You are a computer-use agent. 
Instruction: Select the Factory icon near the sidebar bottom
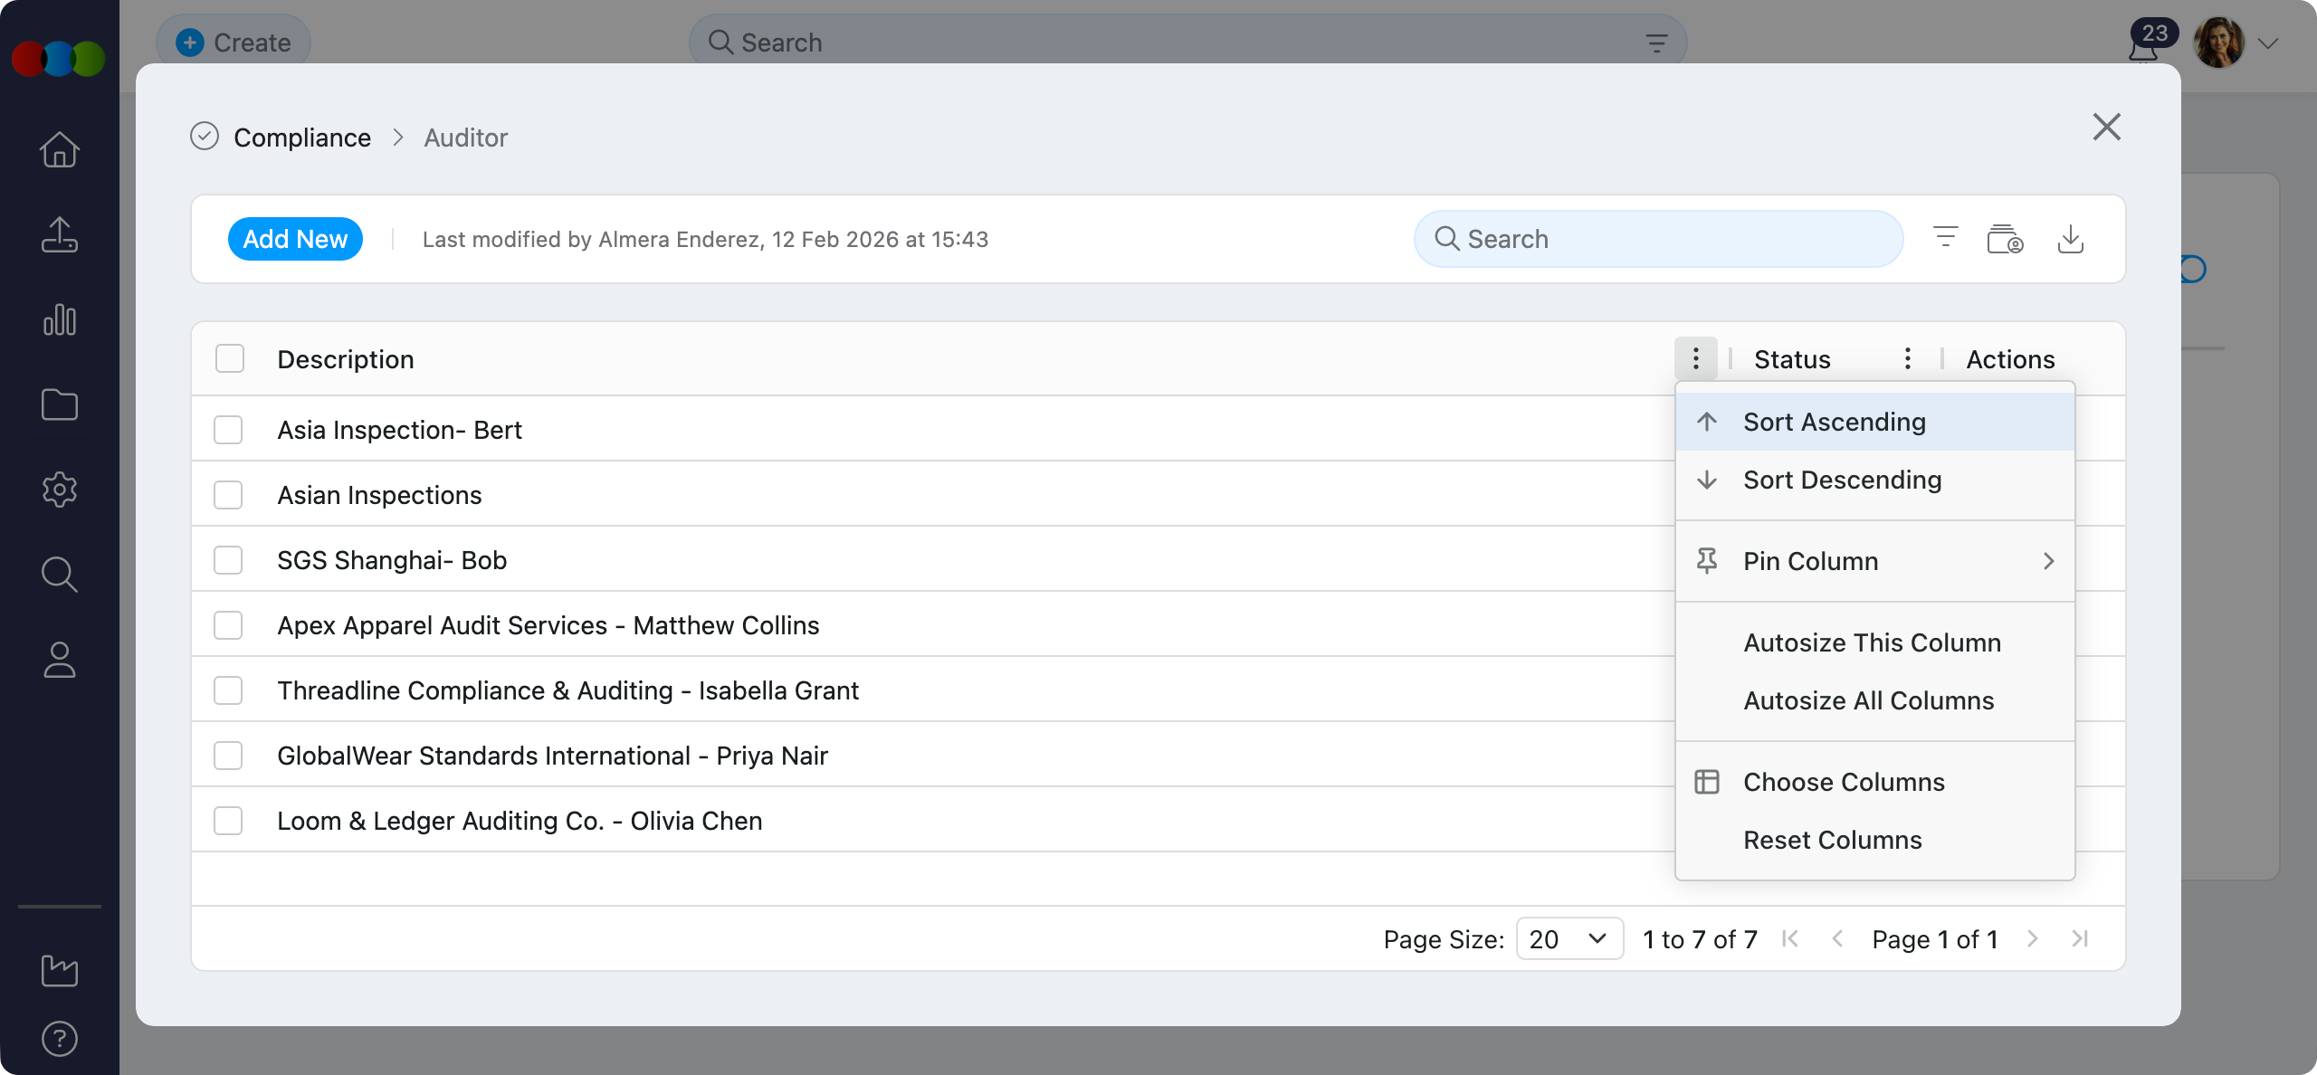[59, 970]
